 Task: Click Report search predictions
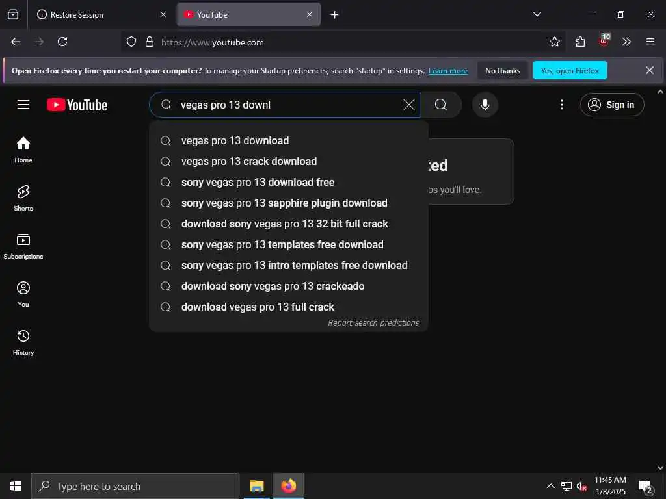(x=373, y=322)
